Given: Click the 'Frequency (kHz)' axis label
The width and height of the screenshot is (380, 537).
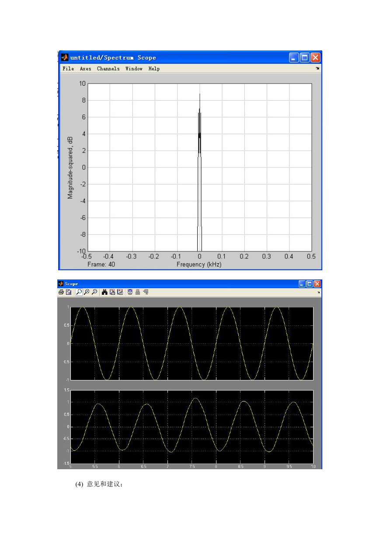Looking at the screenshot, I should point(199,265).
